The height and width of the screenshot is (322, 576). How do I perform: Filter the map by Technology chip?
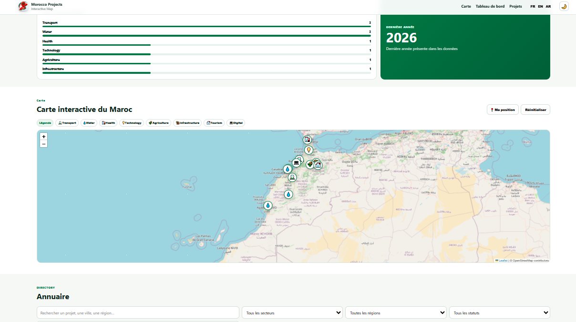(x=132, y=123)
